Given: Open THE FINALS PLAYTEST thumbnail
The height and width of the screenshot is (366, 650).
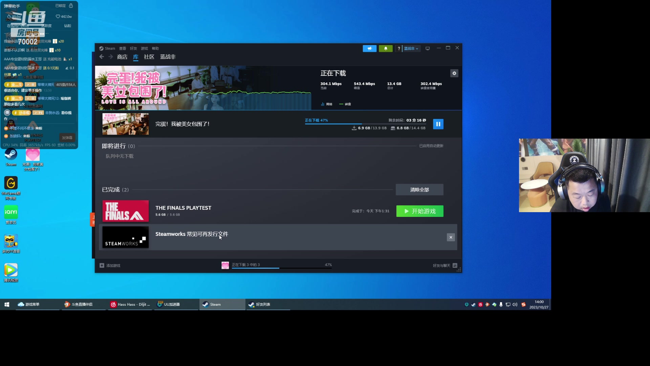Looking at the screenshot, I should click(x=126, y=211).
